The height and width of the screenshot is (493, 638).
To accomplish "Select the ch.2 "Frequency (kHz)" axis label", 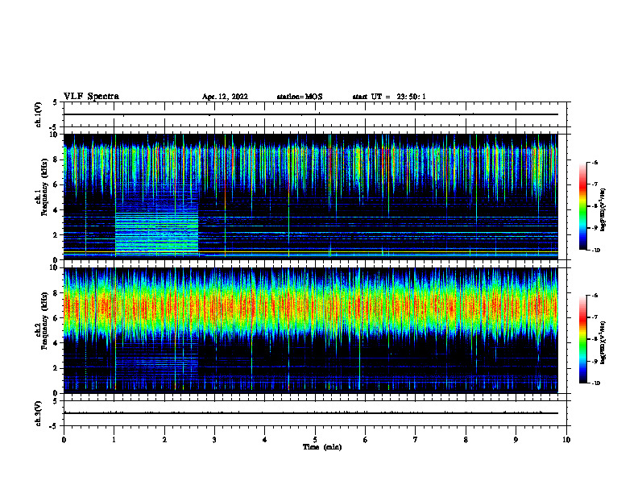I will click(x=45, y=321).
